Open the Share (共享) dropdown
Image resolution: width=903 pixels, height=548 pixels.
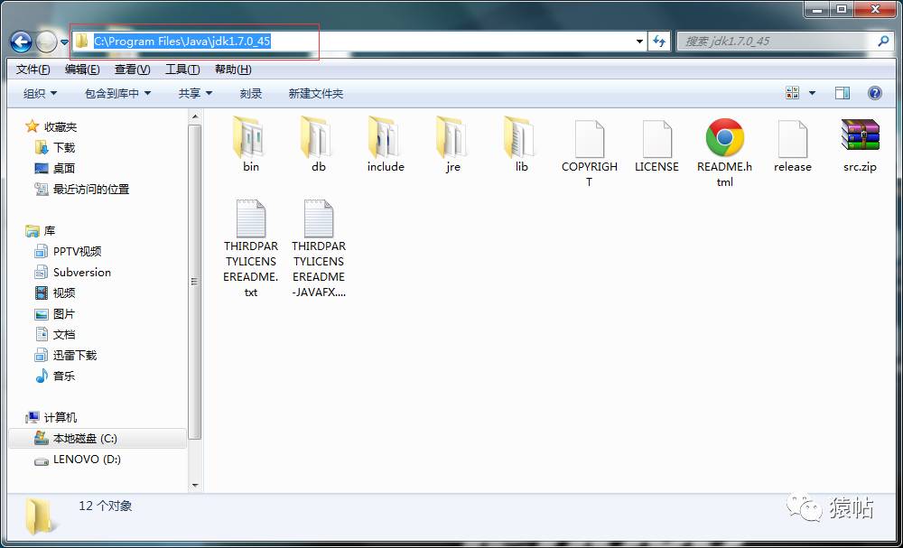tap(195, 93)
